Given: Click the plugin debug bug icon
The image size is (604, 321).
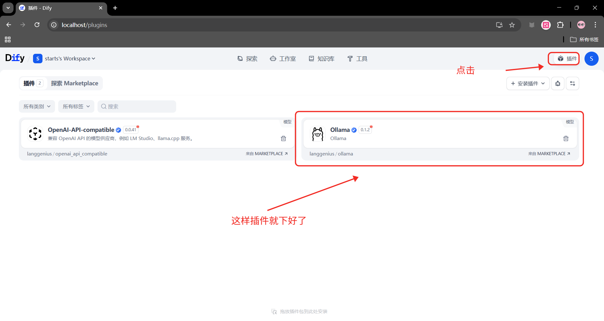Looking at the screenshot, I should tap(558, 83).
